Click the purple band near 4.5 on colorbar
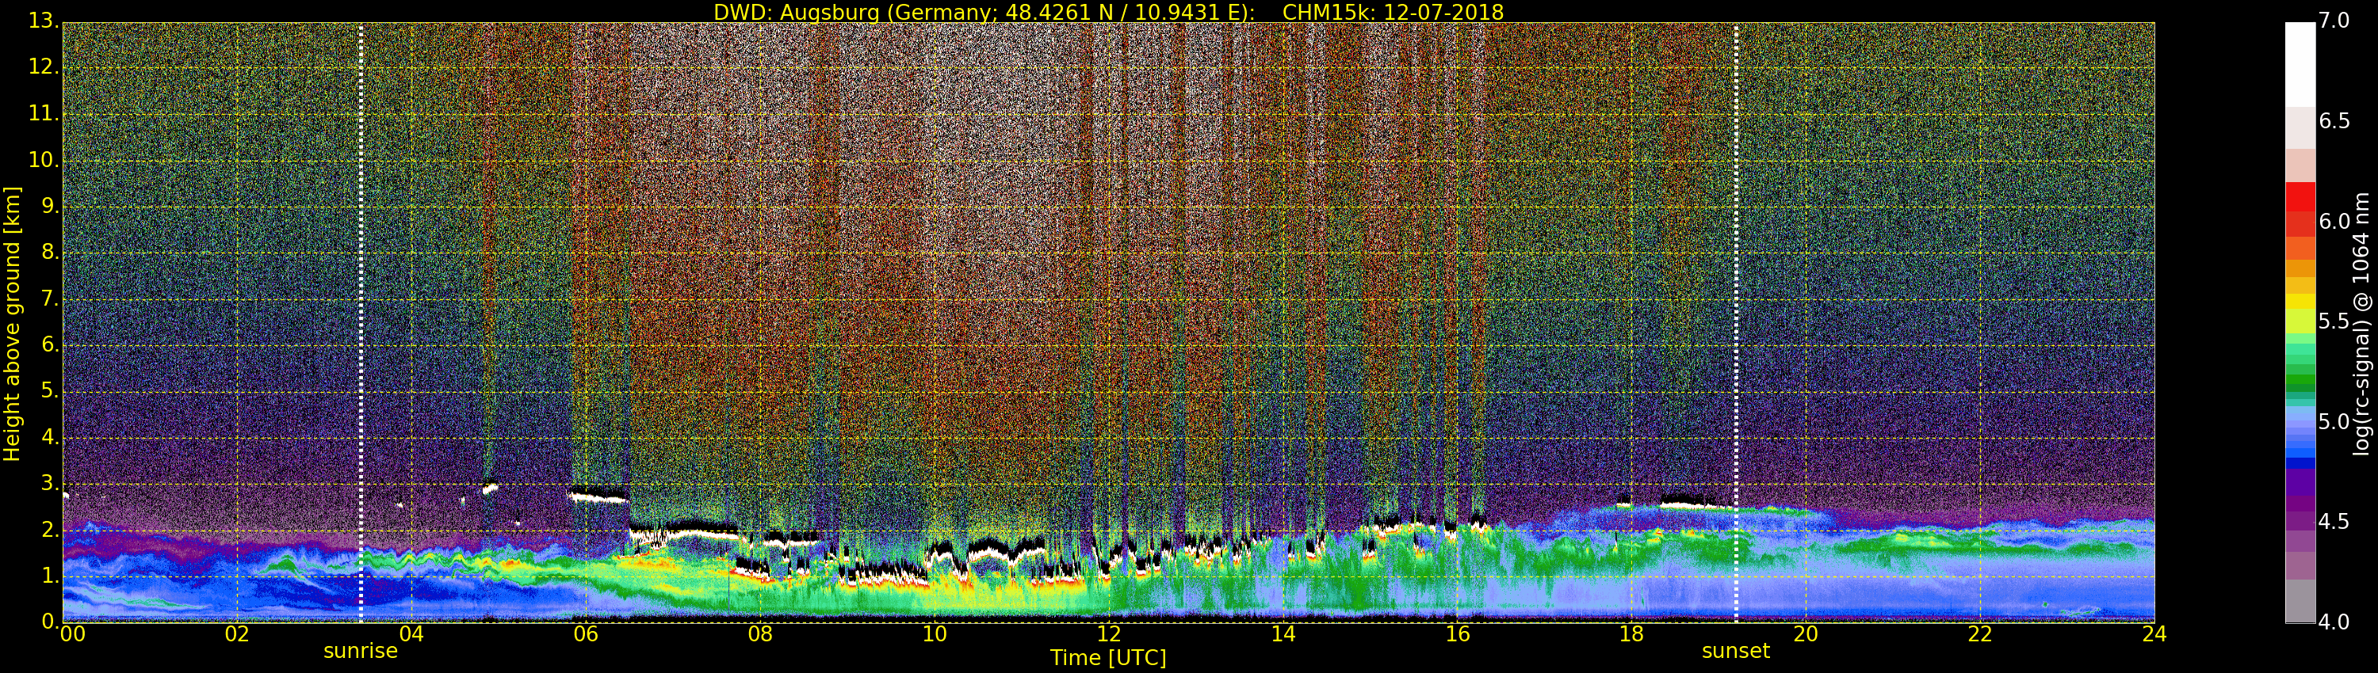2378x673 pixels. pos(2300,521)
